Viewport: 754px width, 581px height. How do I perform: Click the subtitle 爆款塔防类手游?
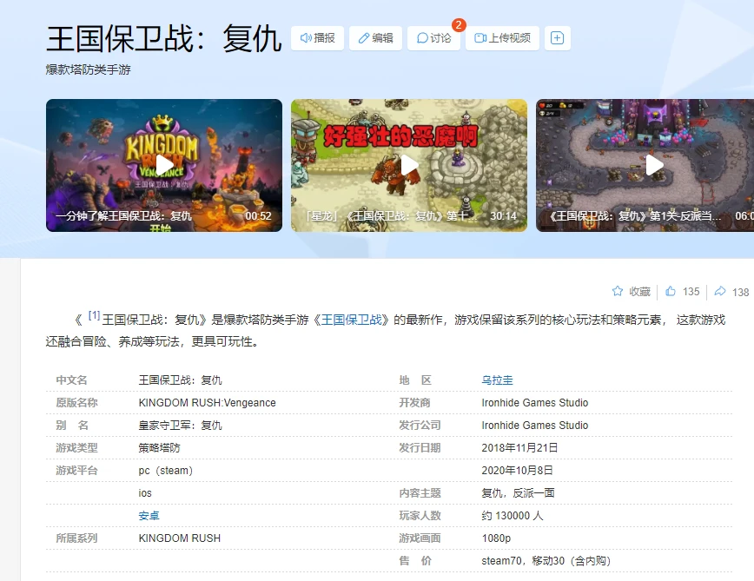88,69
